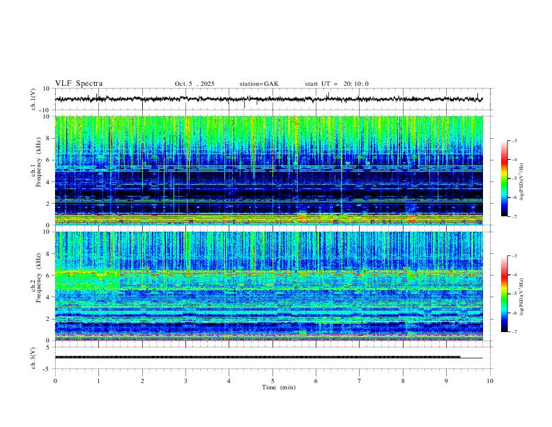Image resolution: width=552 pixels, height=427 pixels.
Task: Click time axis tick label "2"
Action: (142, 381)
